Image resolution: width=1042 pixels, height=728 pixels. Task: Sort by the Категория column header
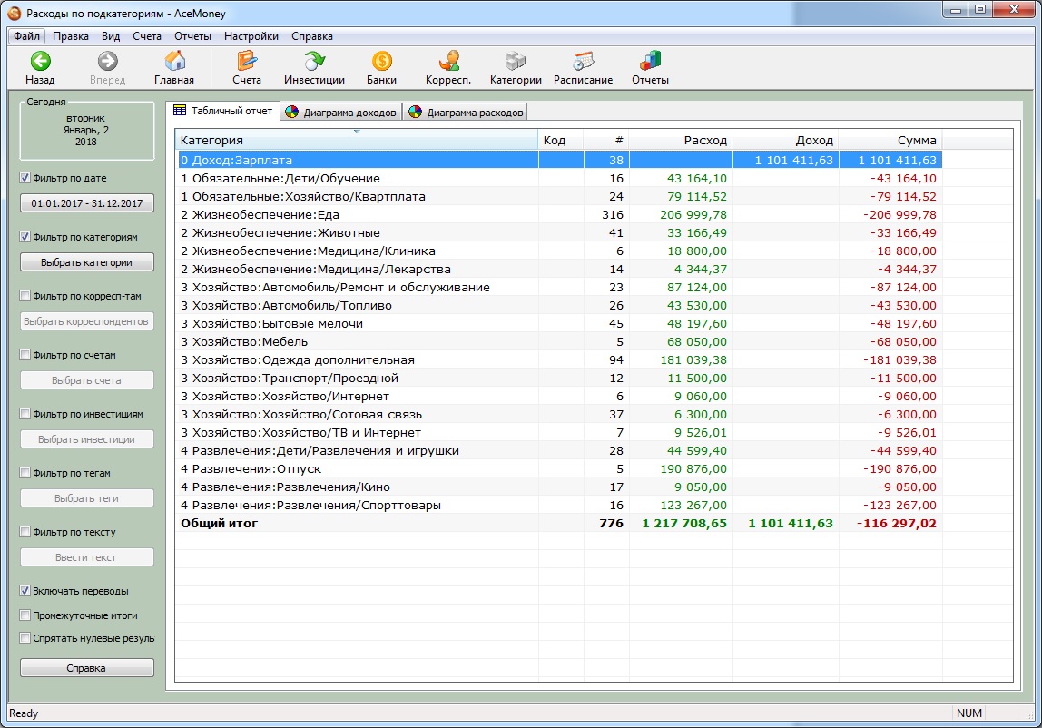356,141
